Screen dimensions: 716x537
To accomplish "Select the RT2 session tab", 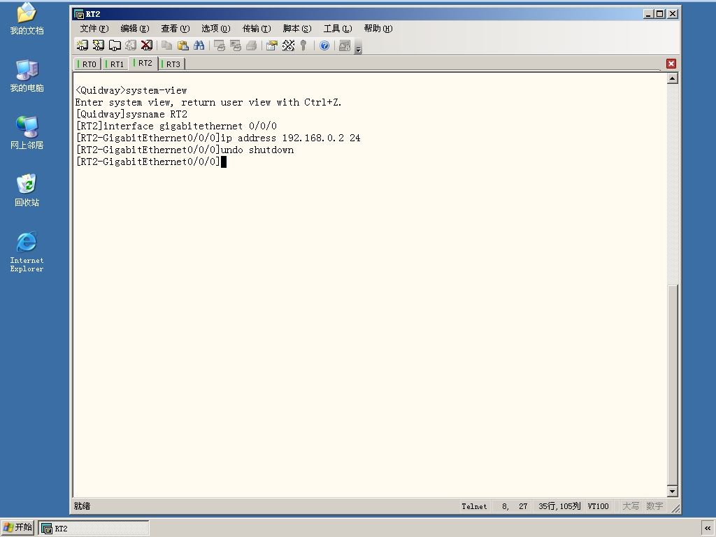I will 143,63.
